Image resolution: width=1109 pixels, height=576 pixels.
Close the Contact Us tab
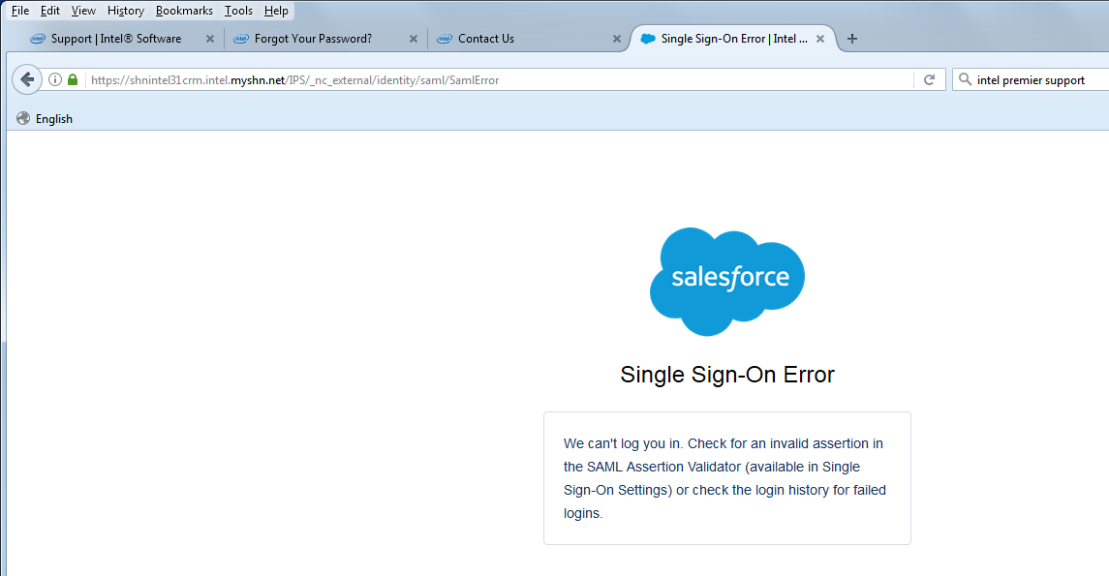[x=617, y=39]
